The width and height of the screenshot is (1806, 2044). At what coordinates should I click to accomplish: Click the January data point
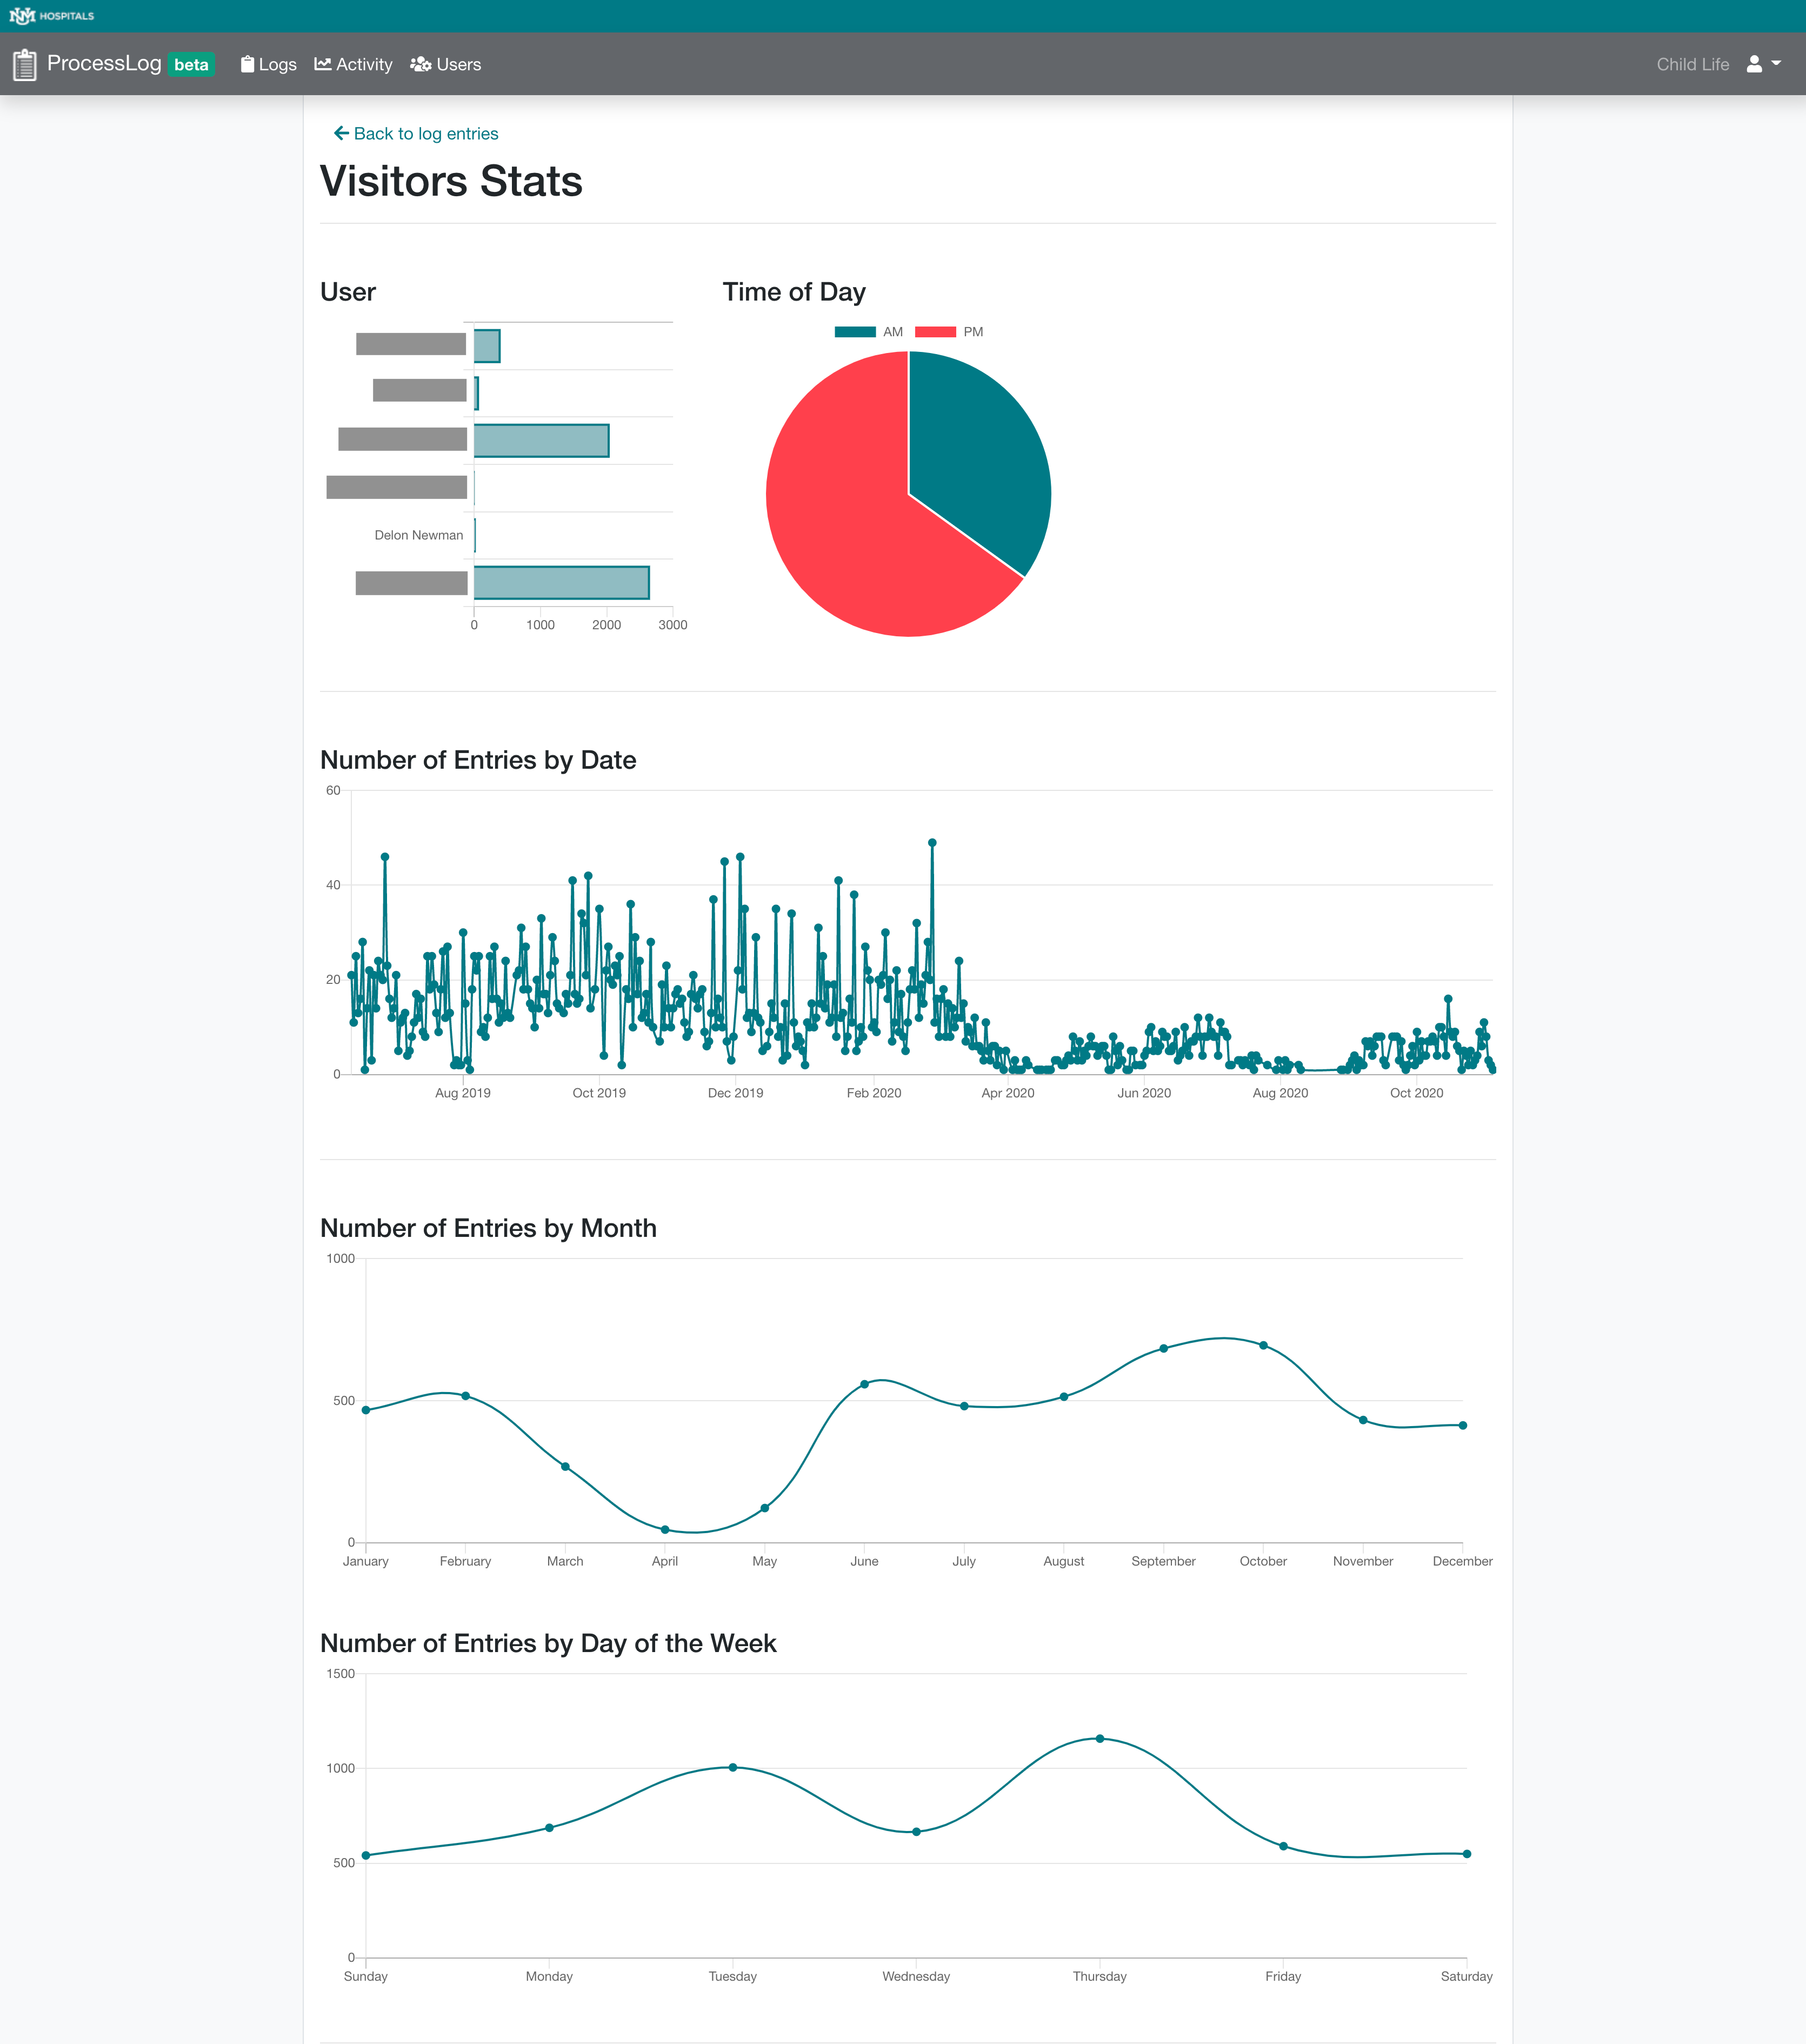point(366,1410)
